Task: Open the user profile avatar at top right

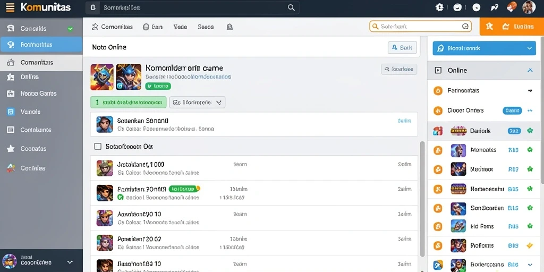Action: (529, 7)
